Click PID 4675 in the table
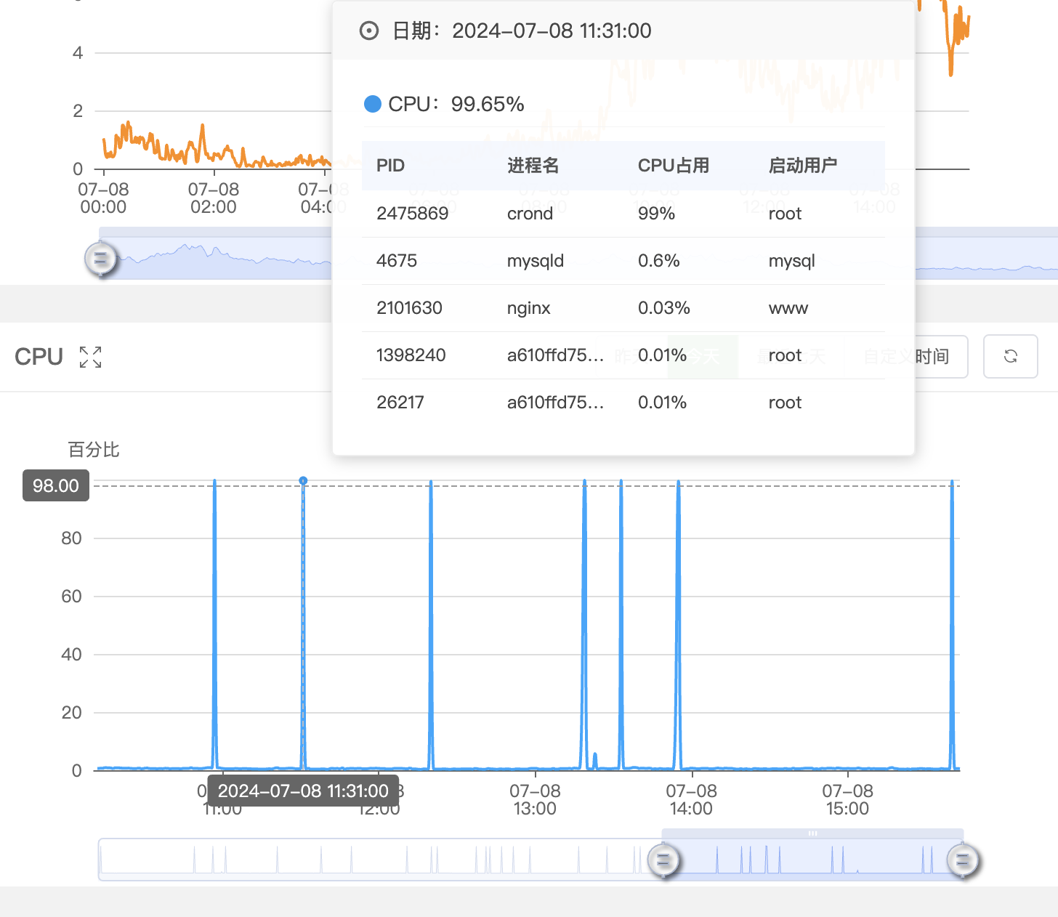This screenshot has width=1058, height=917. click(x=397, y=261)
